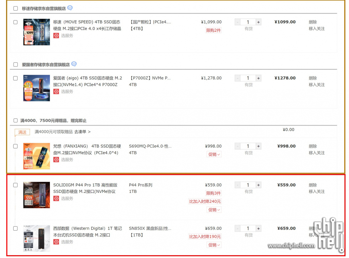Open 移速存储京东自营旗舰店 store link
The height and width of the screenshot is (258, 349).
(43, 9)
